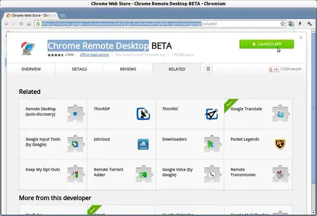The image size is (317, 216).
Task: Click the lightning bolt extension icon
Action: click(300, 24)
